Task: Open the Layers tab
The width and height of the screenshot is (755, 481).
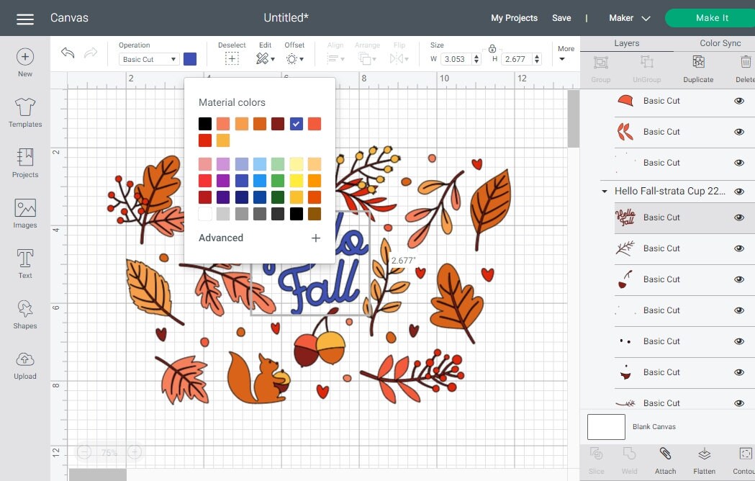Action: 627,42
